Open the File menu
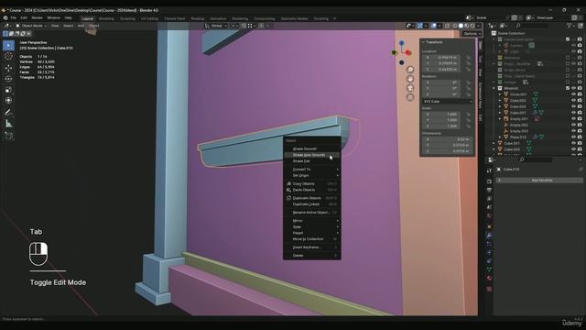This screenshot has height=330, width=586. coord(14,18)
